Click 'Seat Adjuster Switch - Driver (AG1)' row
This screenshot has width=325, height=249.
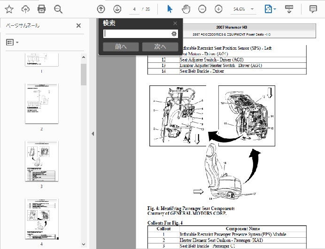tap(227, 60)
